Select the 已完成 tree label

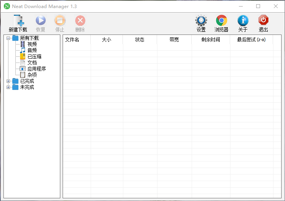coord(27,81)
